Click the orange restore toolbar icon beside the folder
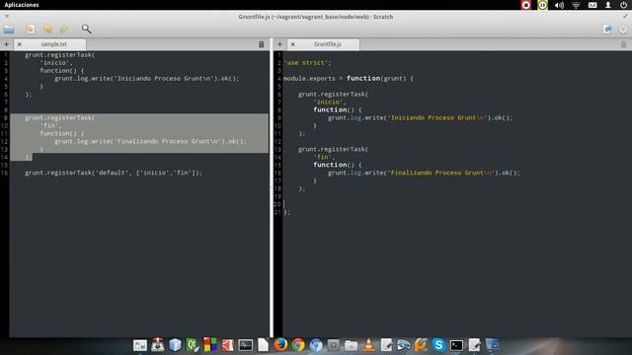Screen dimensions: 632x355 coord(31,29)
